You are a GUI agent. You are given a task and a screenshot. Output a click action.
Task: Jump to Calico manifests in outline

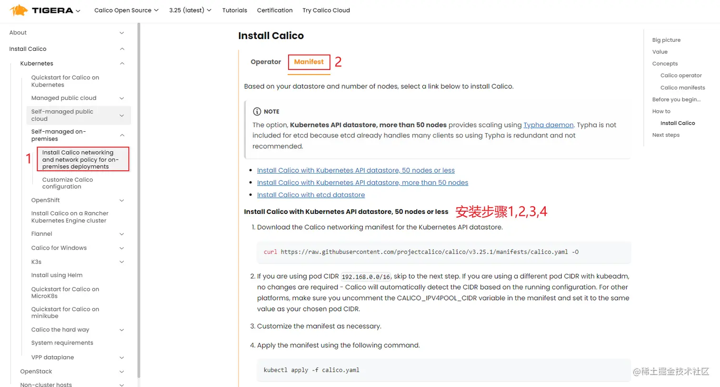(x=682, y=87)
